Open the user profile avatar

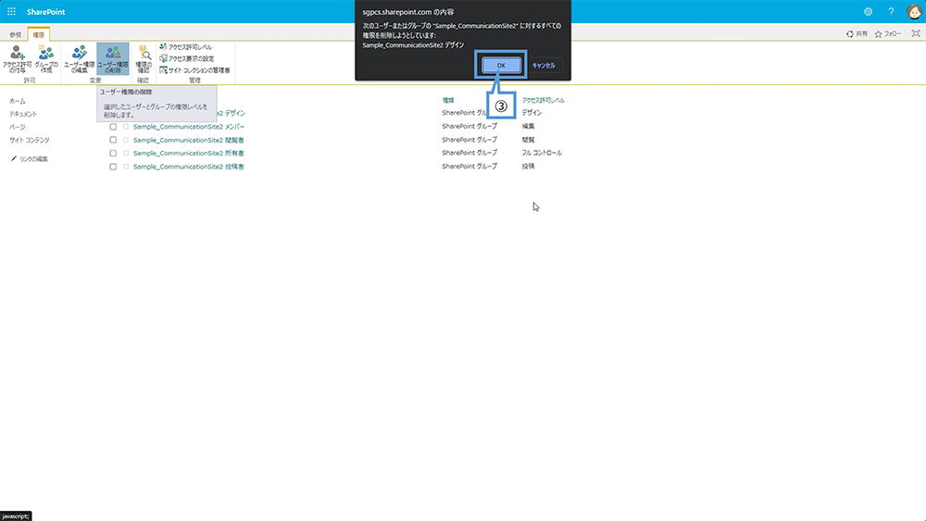click(x=914, y=11)
